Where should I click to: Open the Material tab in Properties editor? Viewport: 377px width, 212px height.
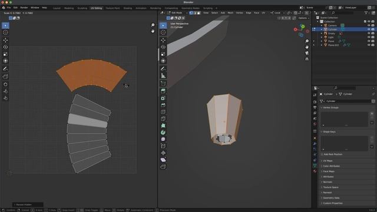(x=315, y=171)
